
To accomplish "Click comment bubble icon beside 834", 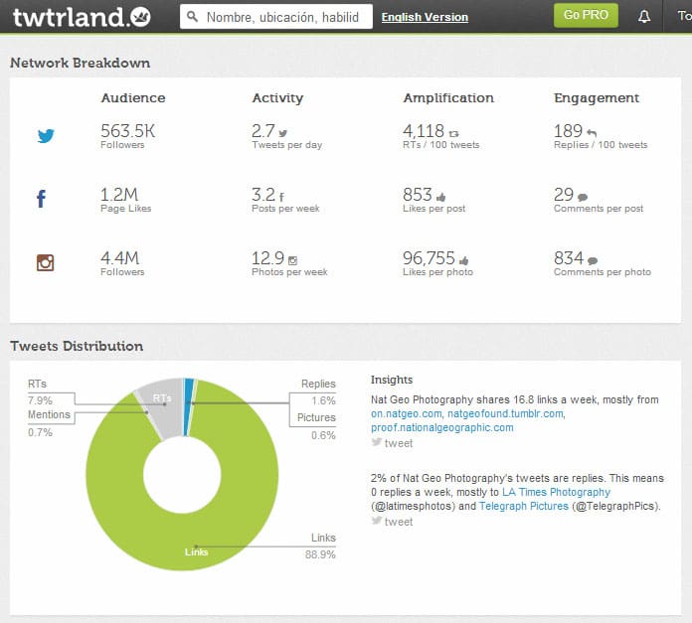I will tap(593, 261).
